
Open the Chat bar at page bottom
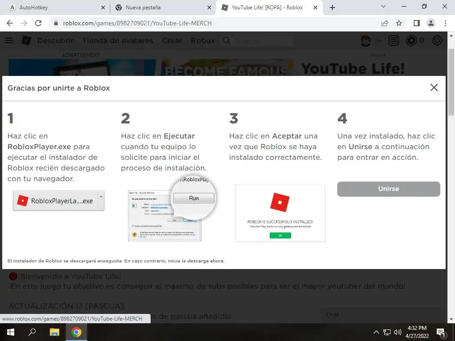click(380, 315)
